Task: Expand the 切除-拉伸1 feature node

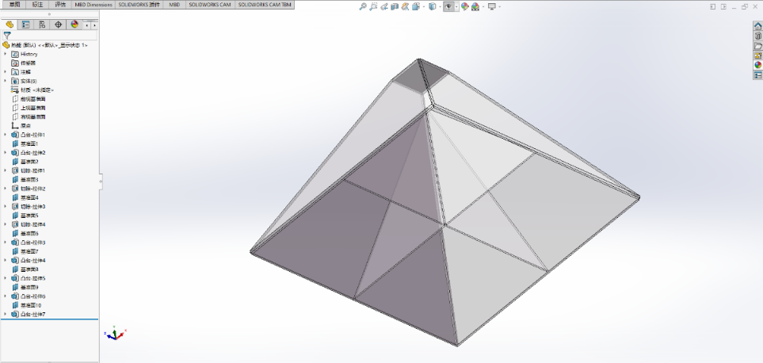Action: tap(6, 170)
